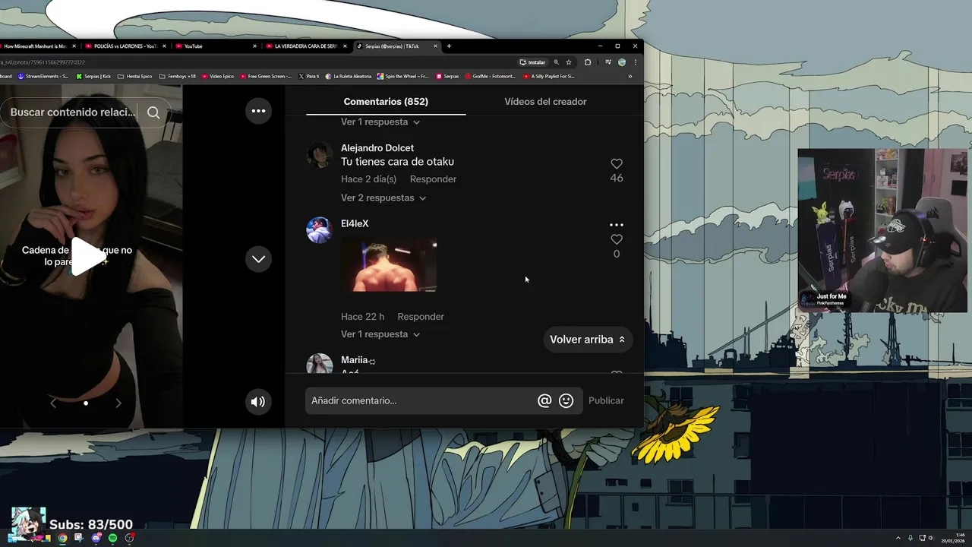The width and height of the screenshot is (972, 547).
Task: Open a new browser tab
Action: [449, 46]
